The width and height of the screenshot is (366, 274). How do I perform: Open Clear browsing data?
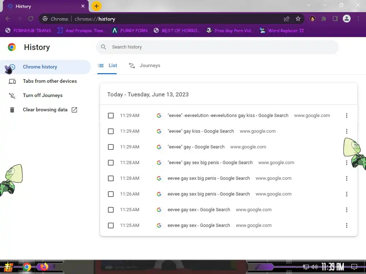(45, 110)
